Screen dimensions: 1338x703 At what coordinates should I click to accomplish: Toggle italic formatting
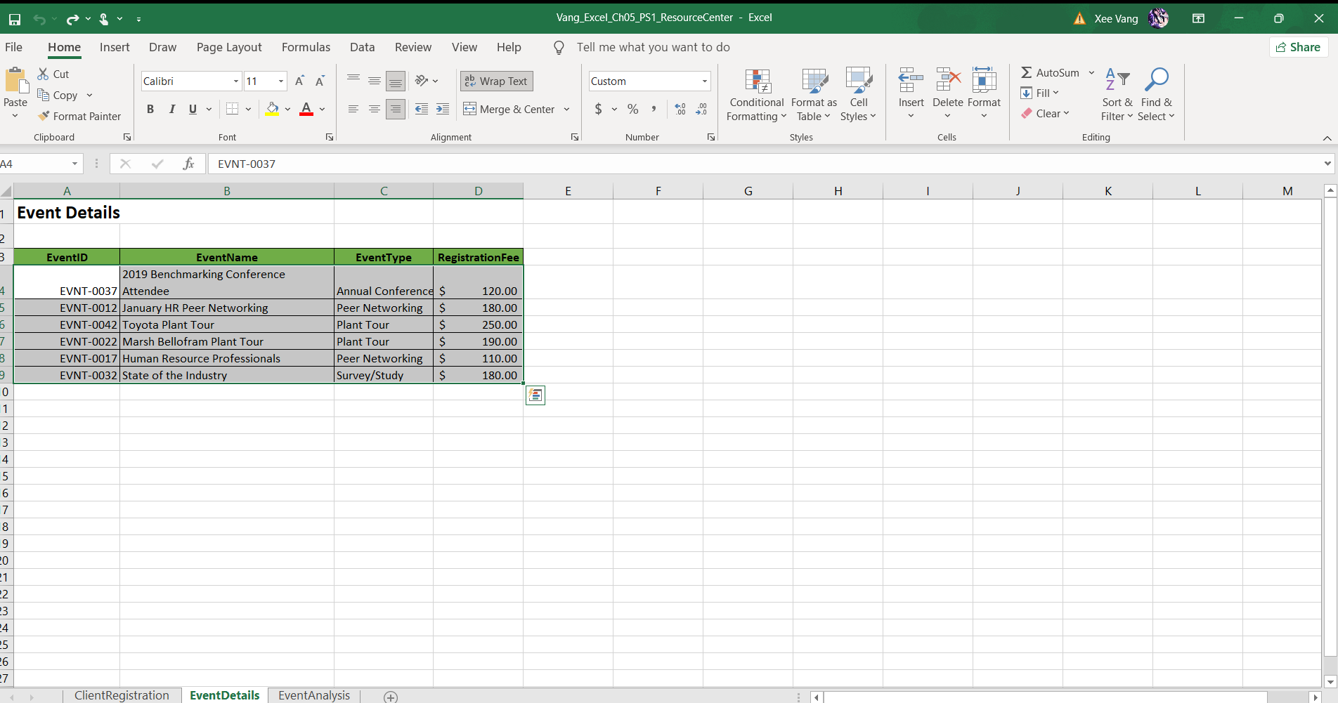(171, 109)
